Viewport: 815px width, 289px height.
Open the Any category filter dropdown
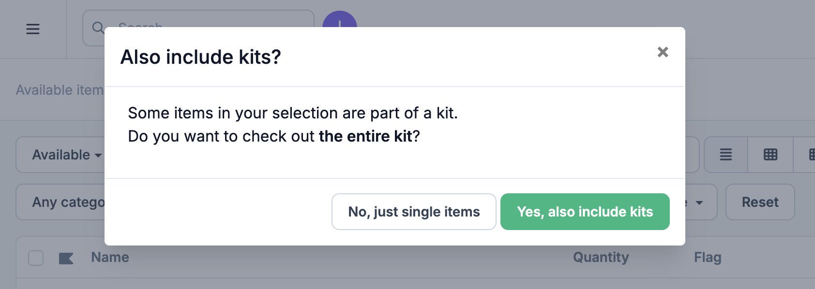pos(61,202)
